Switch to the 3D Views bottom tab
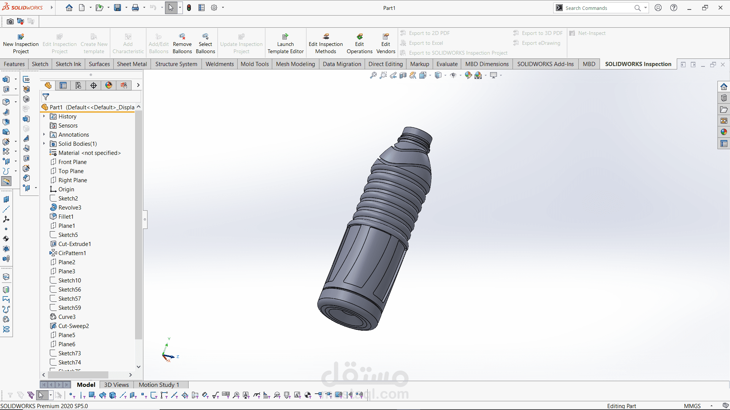 (x=116, y=385)
